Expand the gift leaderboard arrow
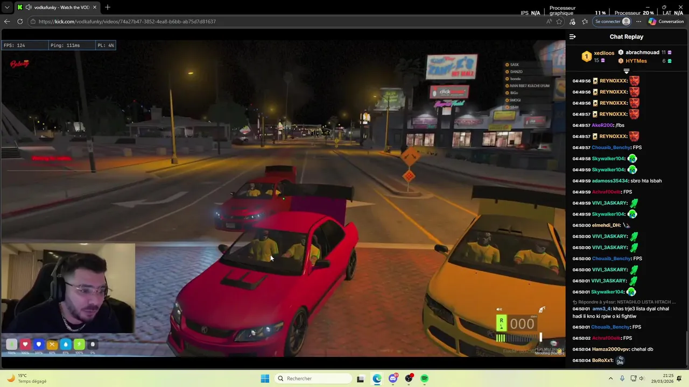This screenshot has height=387, width=689. pos(626,71)
